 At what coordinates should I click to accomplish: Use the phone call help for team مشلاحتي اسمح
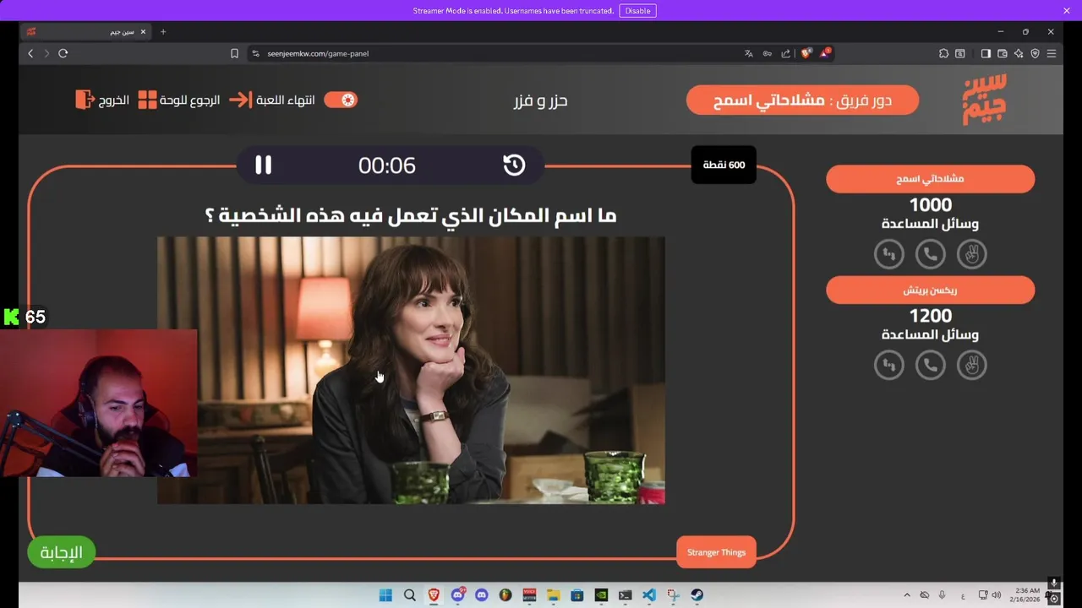pyautogui.click(x=930, y=254)
